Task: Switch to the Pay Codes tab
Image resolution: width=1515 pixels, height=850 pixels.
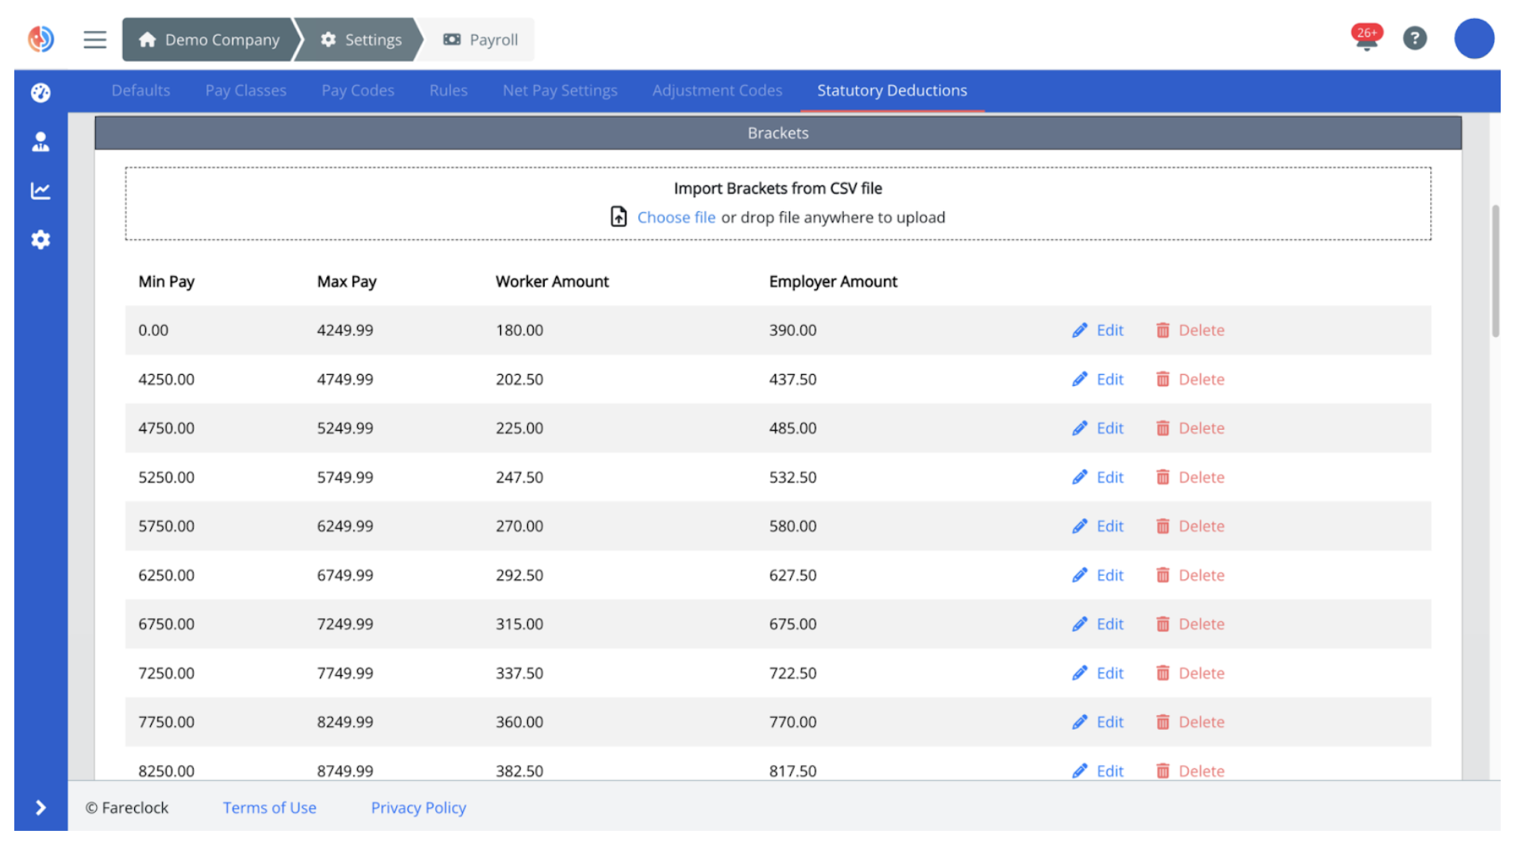Action: click(357, 91)
